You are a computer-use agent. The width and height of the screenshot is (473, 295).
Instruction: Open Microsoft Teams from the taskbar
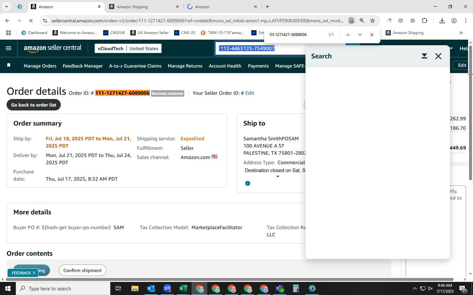280,288
